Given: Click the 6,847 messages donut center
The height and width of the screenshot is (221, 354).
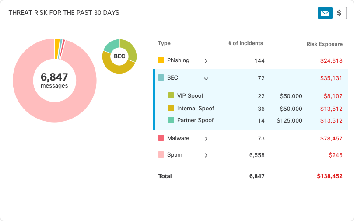Looking at the screenshot, I should (x=54, y=80).
